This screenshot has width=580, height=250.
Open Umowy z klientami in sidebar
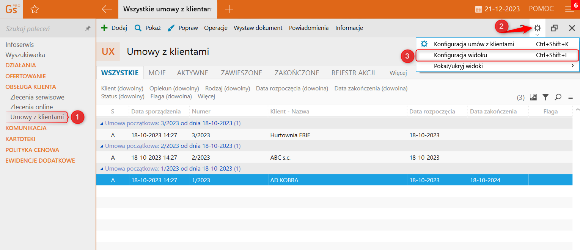[37, 117]
